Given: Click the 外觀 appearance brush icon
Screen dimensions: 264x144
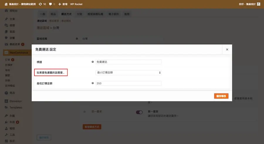Looking at the screenshot, I should point(6,116).
